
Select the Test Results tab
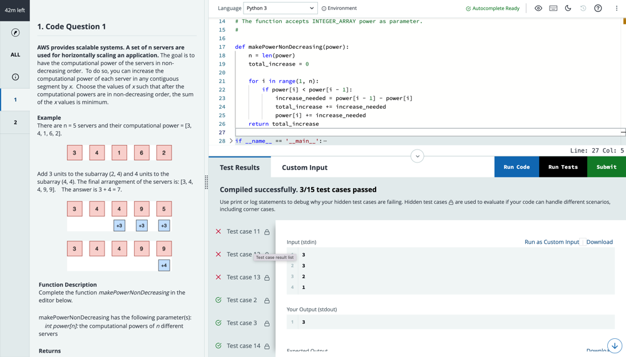(x=239, y=168)
